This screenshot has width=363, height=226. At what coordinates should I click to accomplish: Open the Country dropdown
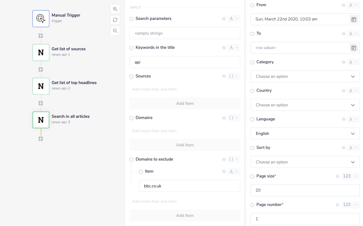(305, 105)
